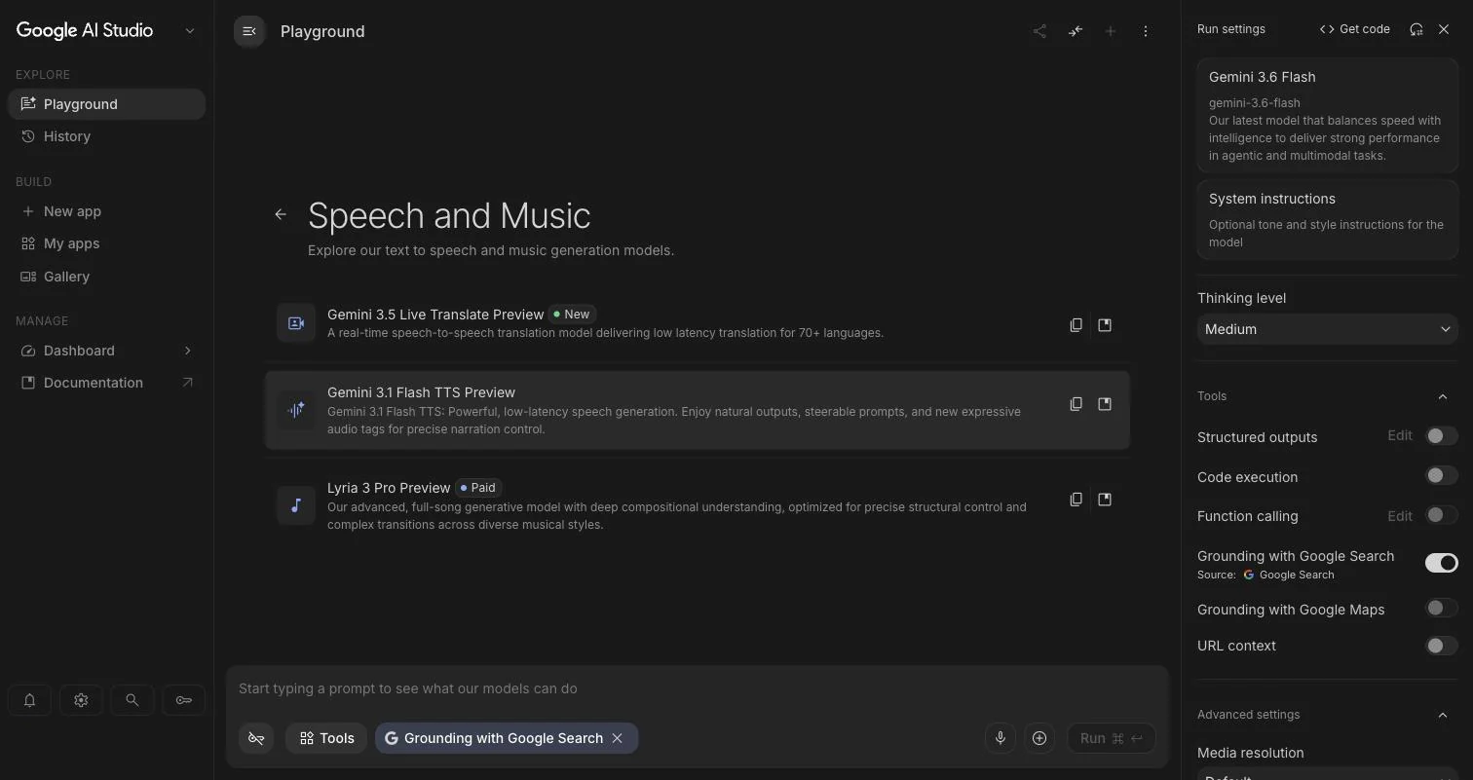The width and height of the screenshot is (1473, 780).
Task: Enable the Structured outputs toggle
Action: pos(1441,436)
